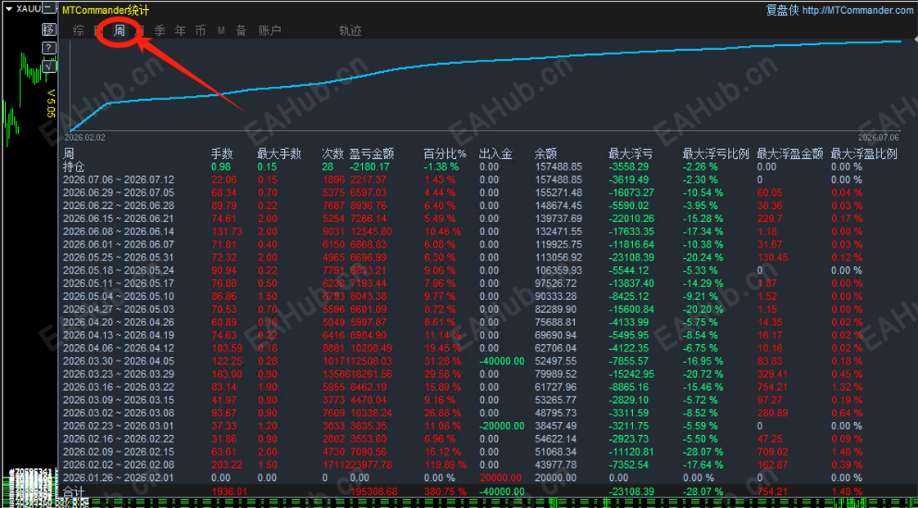The width and height of the screenshot is (918, 508).
Task: Toggle the √ checkmark button
Action: (x=49, y=67)
